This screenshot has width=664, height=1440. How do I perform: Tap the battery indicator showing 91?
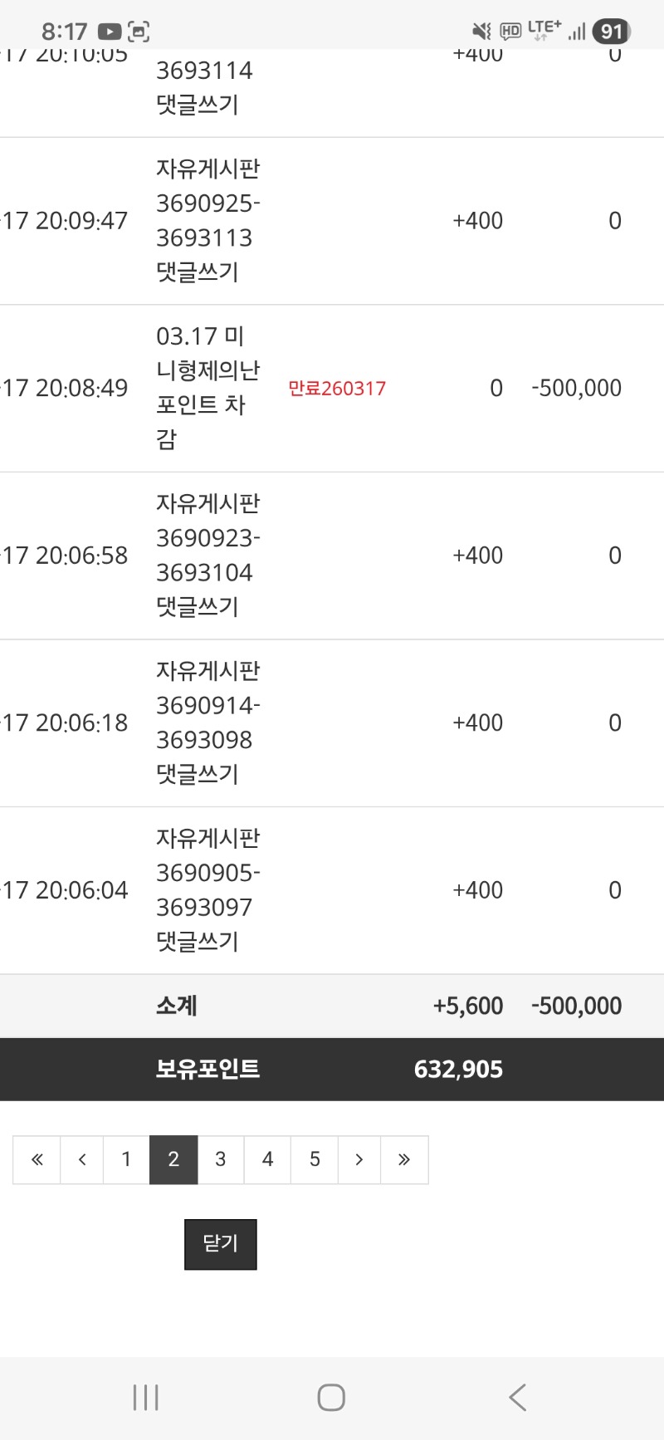[612, 32]
